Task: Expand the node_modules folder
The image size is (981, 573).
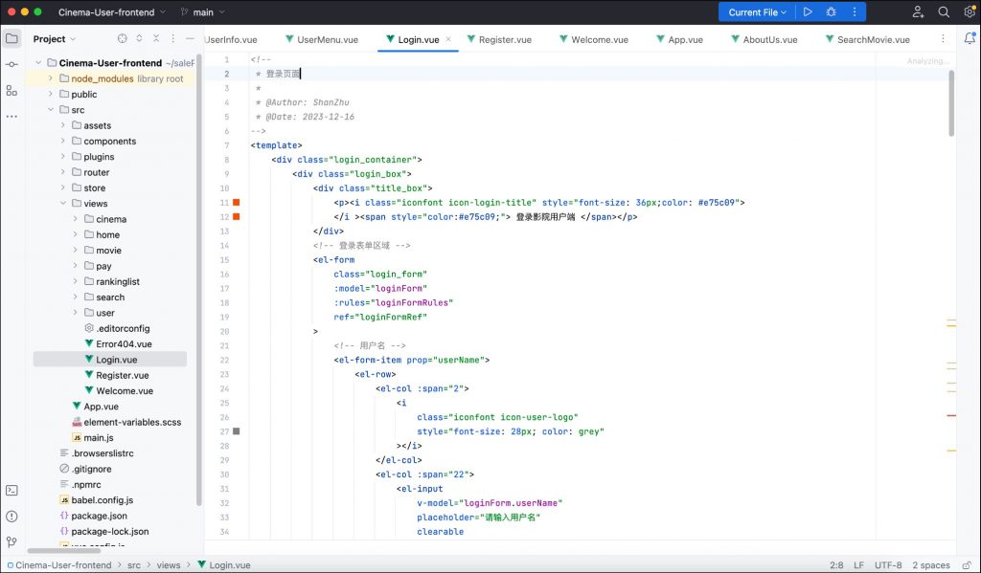Action: point(50,78)
